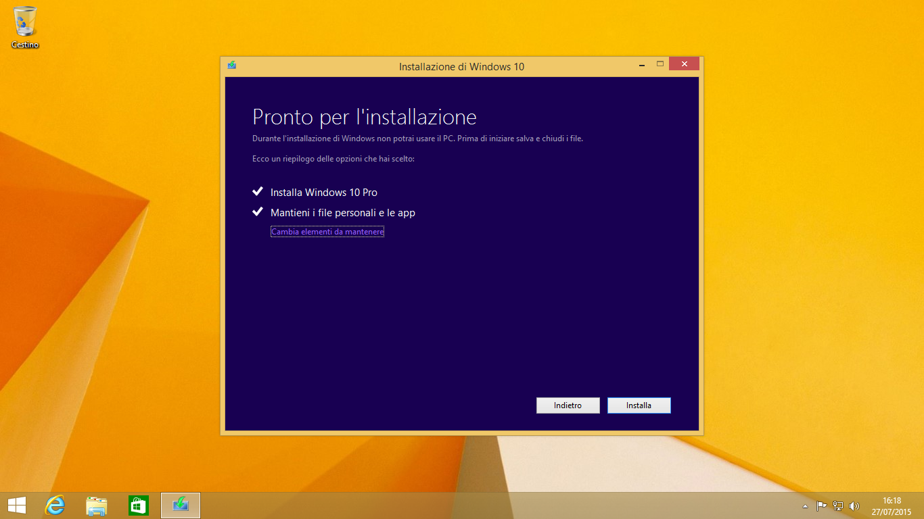Click the Start button on the taskbar
This screenshot has height=519, width=924.
click(x=16, y=505)
